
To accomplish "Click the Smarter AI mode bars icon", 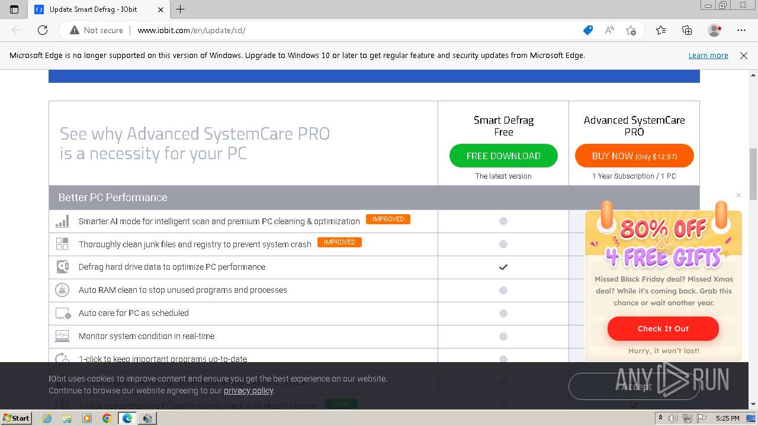I will [x=62, y=221].
